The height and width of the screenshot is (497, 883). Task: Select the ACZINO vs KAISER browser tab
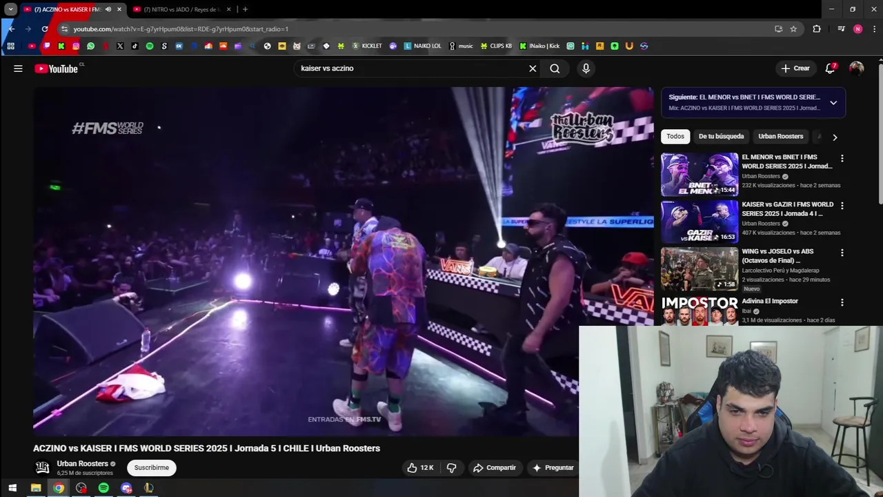(67, 10)
